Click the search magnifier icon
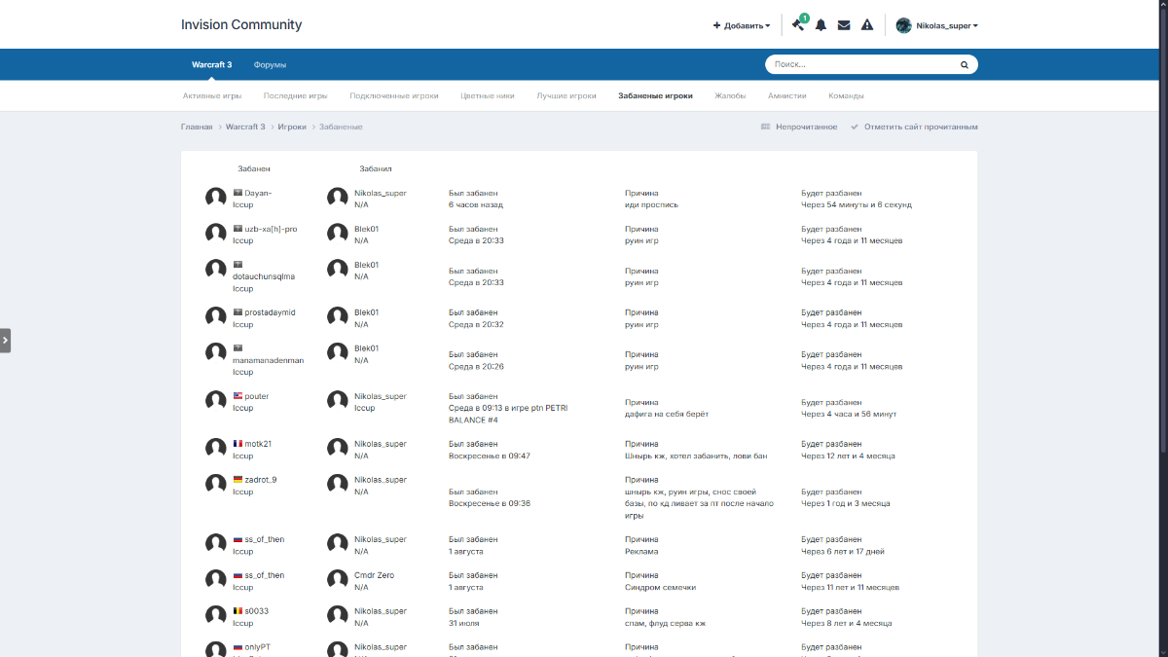Viewport: 1168px width, 657px height. click(x=965, y=65)
